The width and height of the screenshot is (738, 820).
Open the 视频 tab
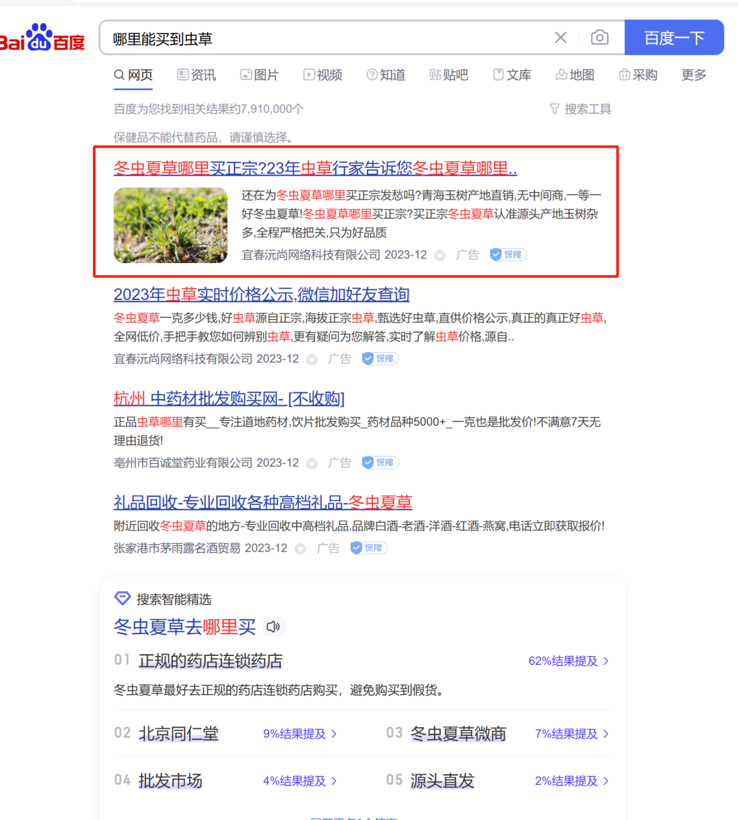pos(323,75)
